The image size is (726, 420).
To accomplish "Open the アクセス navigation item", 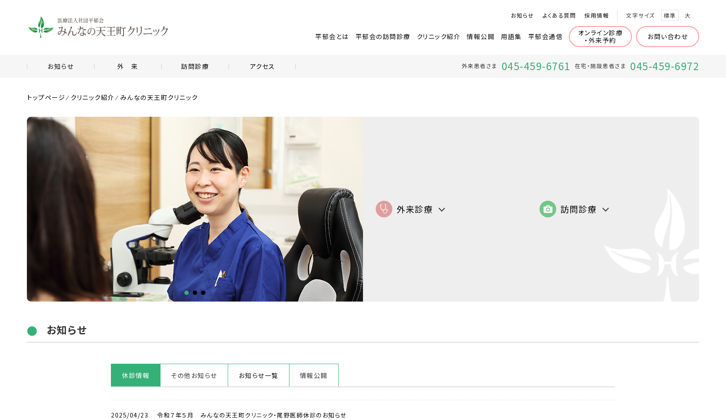I will 261,66.
